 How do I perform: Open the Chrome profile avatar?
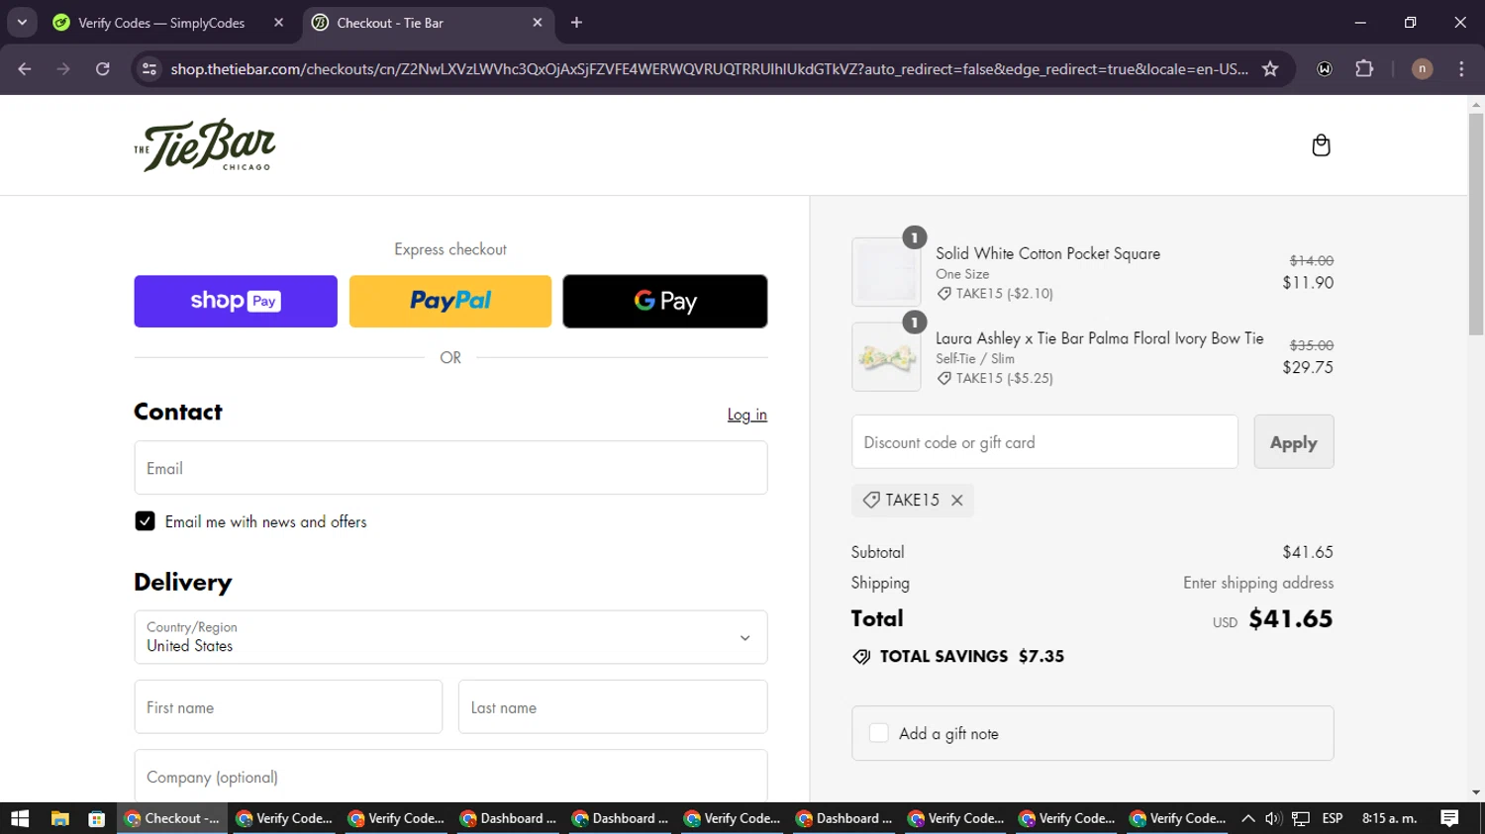(1422, 69)
